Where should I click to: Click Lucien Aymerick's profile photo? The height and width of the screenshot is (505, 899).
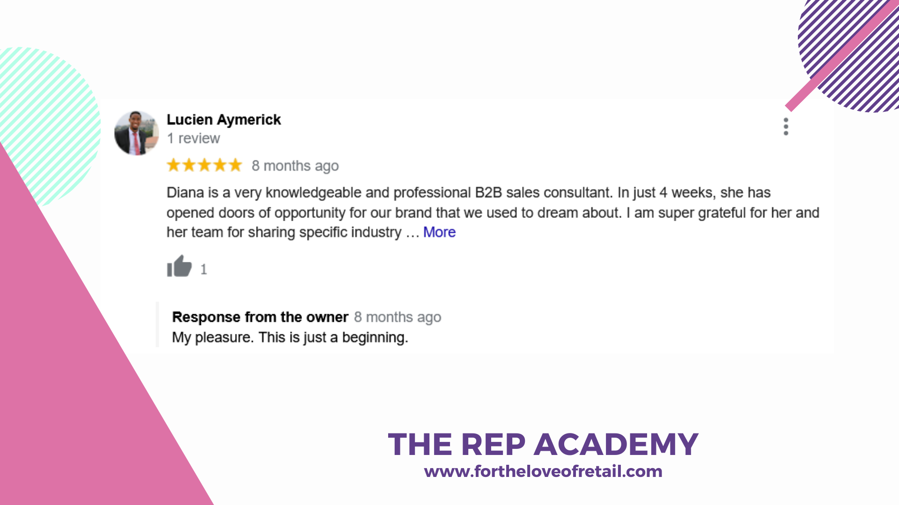click(137, 133)
